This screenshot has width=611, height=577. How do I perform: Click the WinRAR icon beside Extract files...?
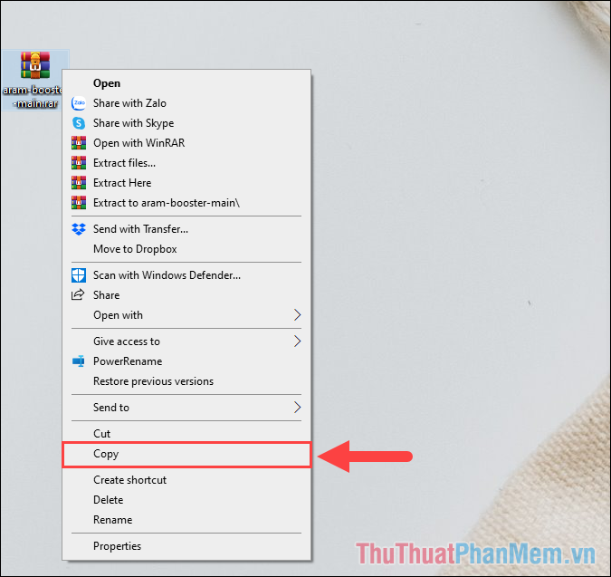79,163
